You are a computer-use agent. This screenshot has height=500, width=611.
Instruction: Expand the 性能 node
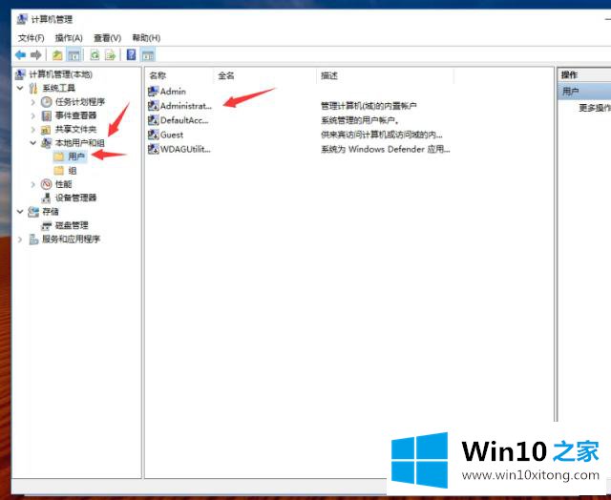33,184
